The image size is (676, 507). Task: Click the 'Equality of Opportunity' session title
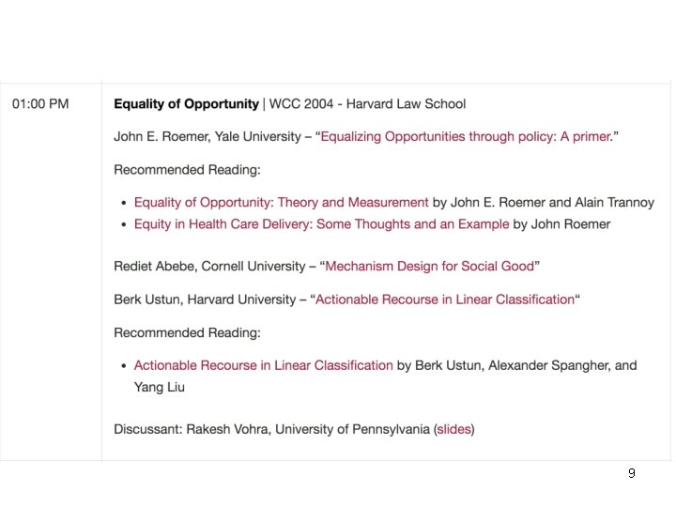coord(186,104)
